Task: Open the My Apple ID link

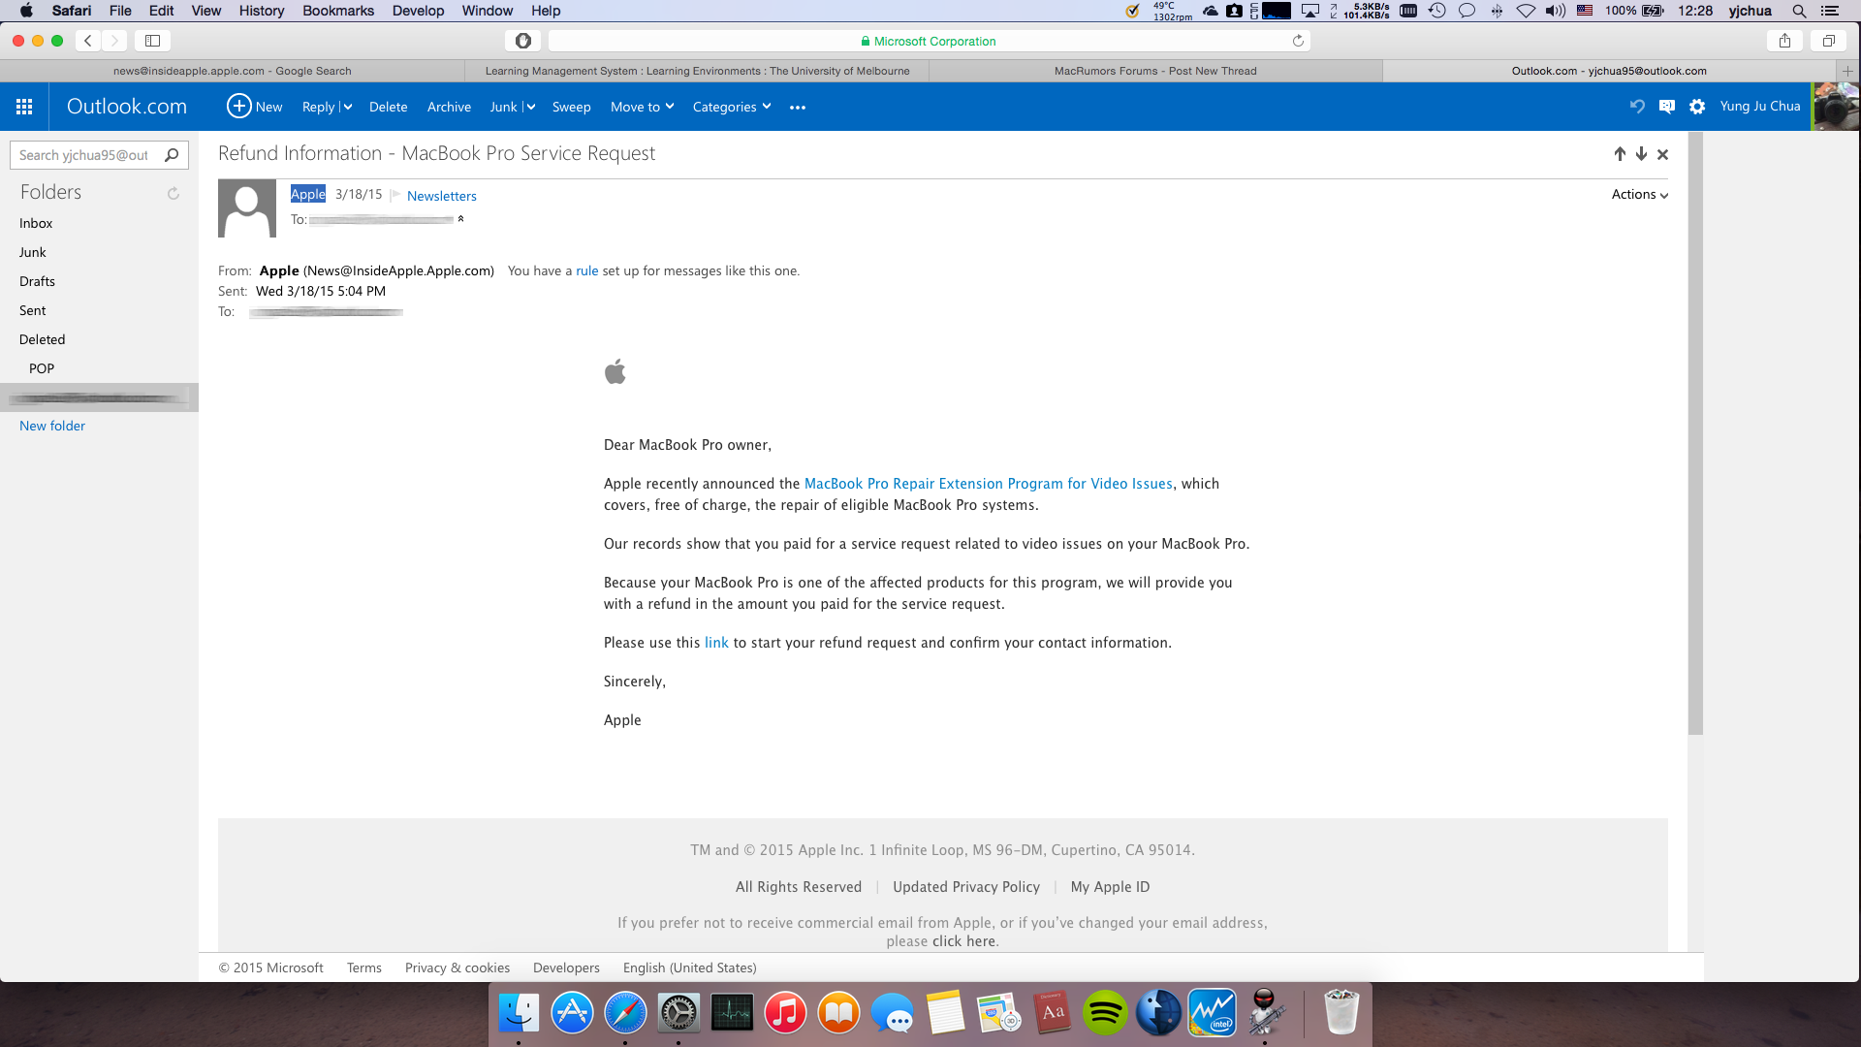Action: [x=1110, y=887]
